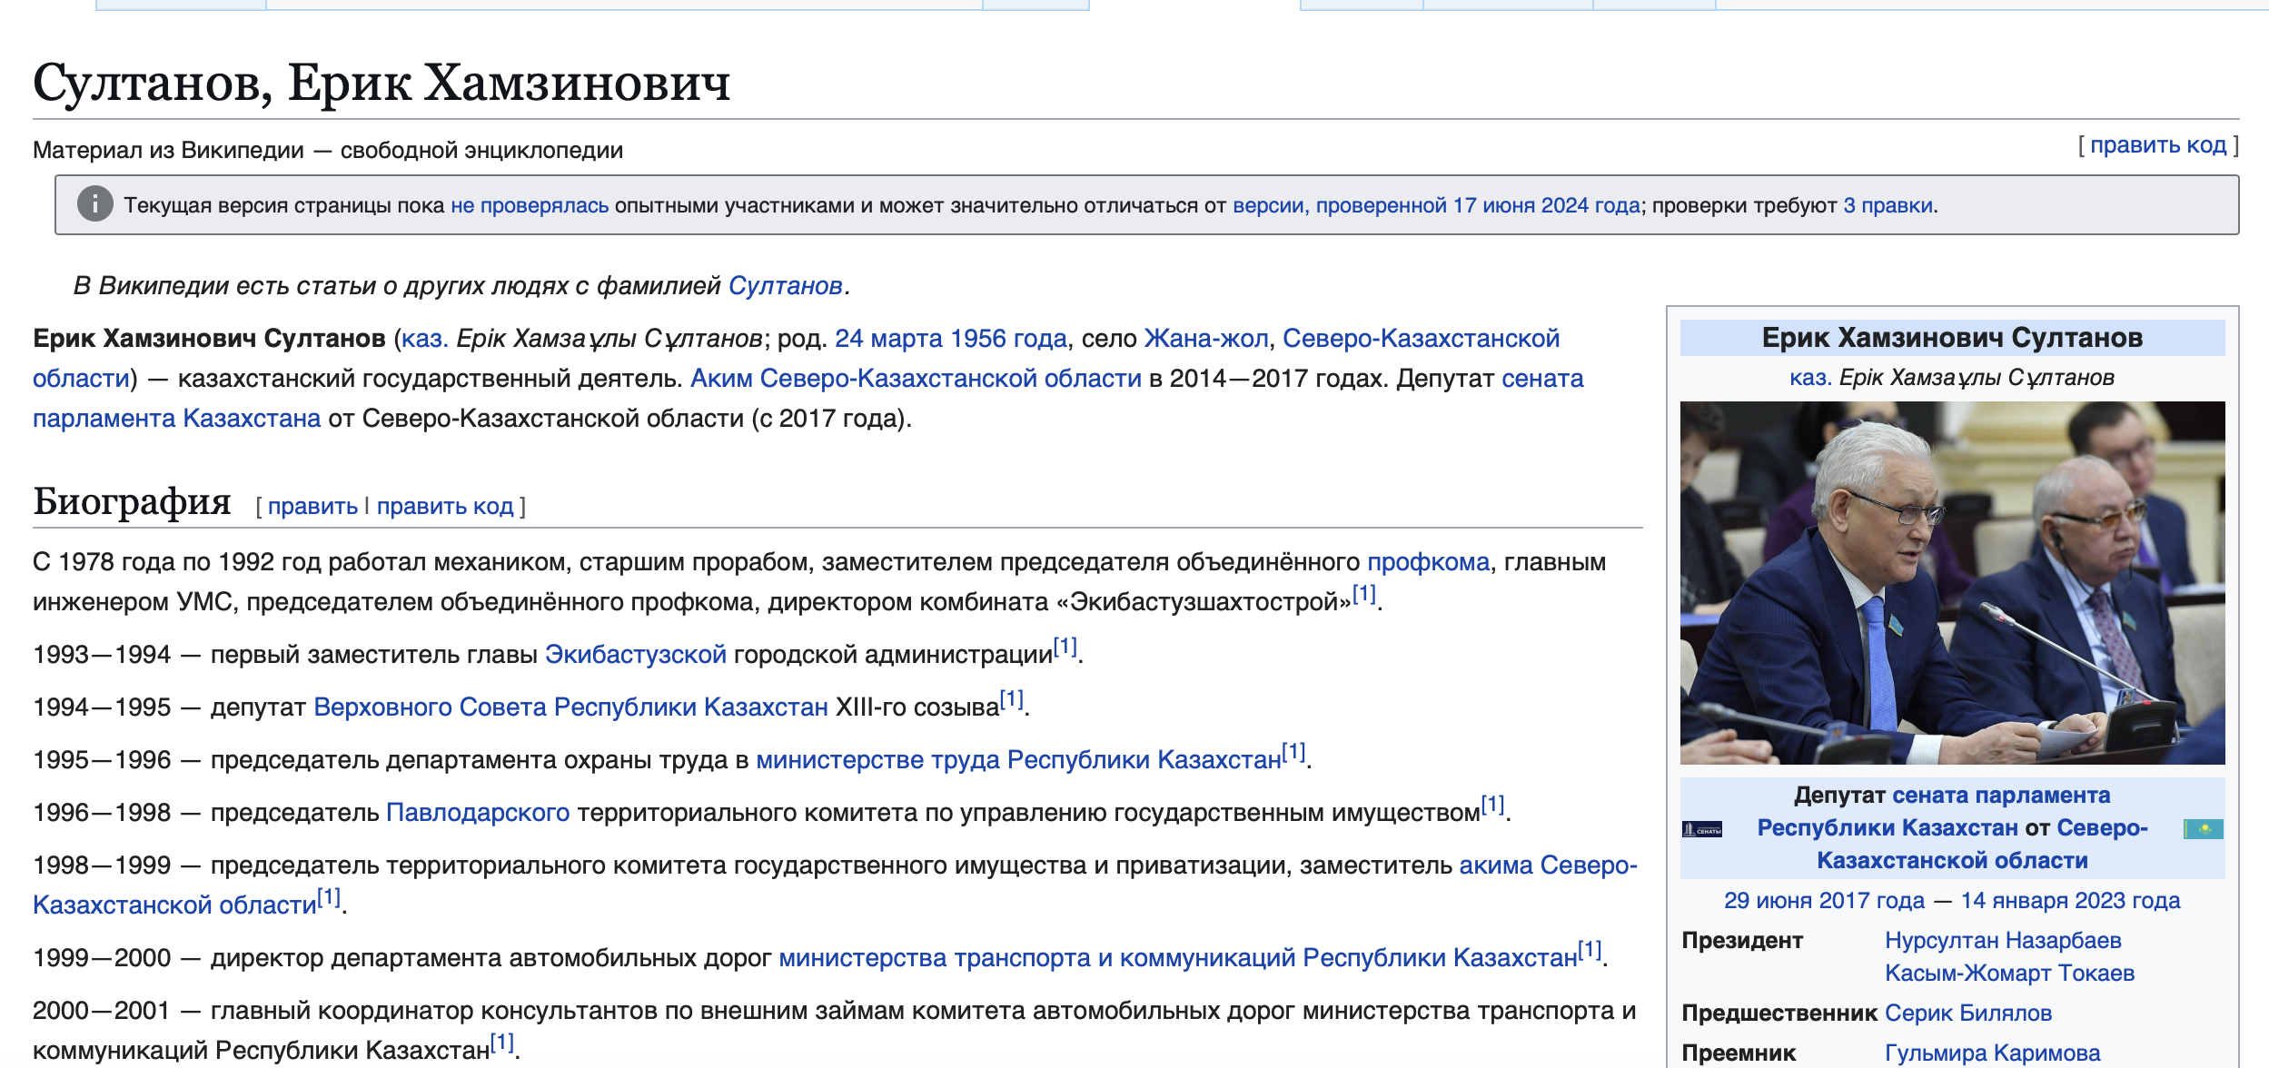
Task: Open 'Верховного Совета Республики Казахстан' link
Action: pyautogui.click(x=570, y=707)
